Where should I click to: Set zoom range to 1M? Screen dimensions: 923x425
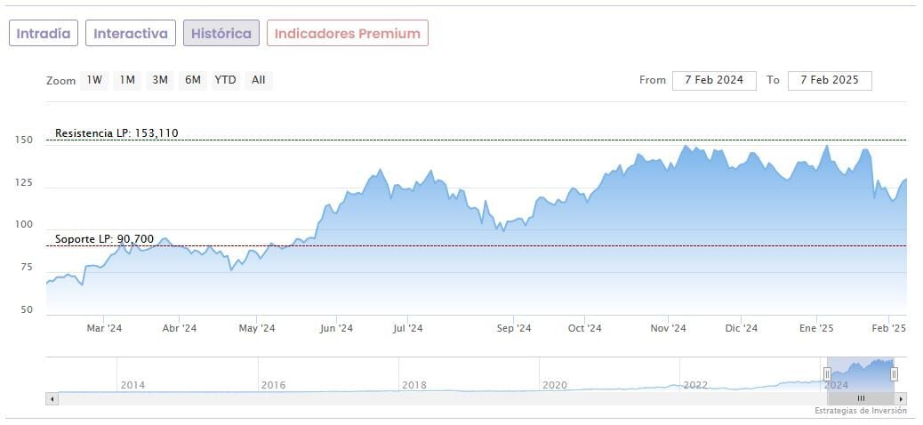click(x=127, y=80)
